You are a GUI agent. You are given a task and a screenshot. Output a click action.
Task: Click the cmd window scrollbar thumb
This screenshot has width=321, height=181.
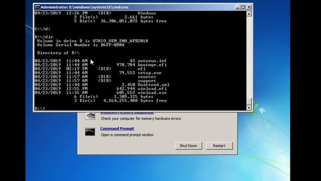pyautogui.click(x=249, y=102)
